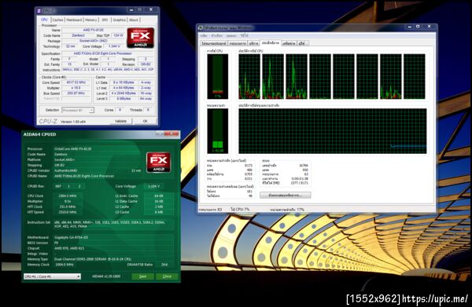This screenshot has width=472, height=307.
Task: Open Resource Monitor button in Task Manager
Action: [x=285, y=196]
